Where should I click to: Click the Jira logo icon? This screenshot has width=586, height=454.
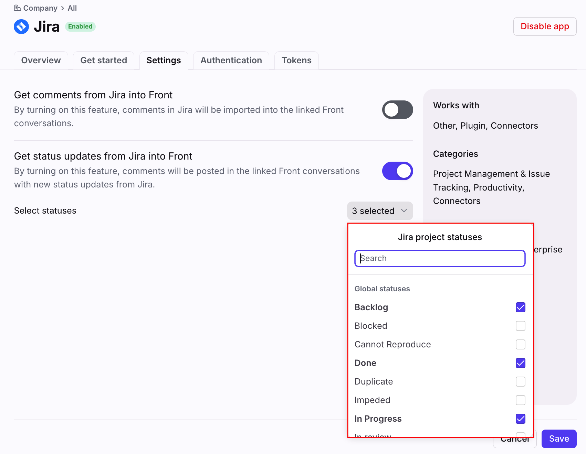[21, 26]
